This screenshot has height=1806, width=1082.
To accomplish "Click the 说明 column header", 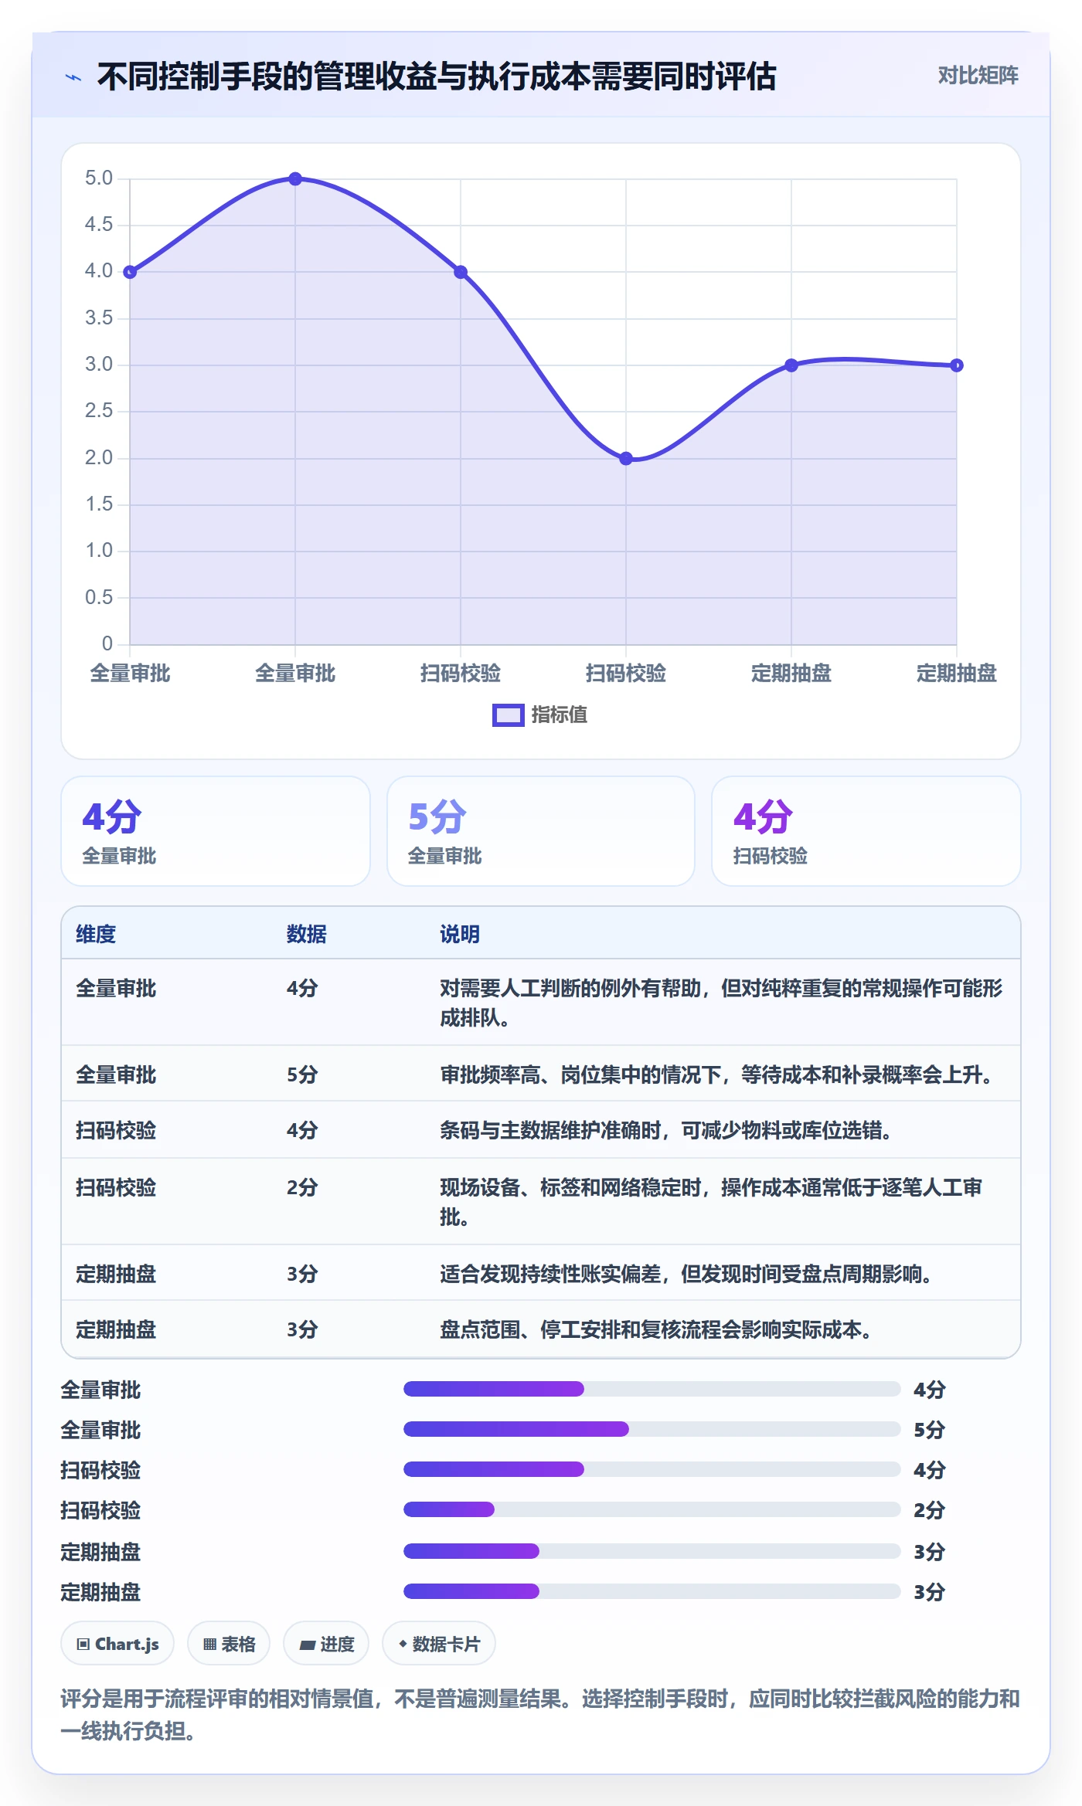I will click(460, 934).
